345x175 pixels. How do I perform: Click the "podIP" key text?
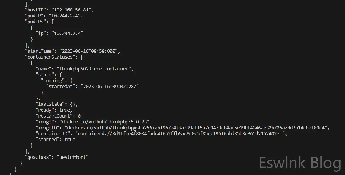coord(34,16)
